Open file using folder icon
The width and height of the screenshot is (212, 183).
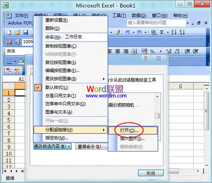17,32
